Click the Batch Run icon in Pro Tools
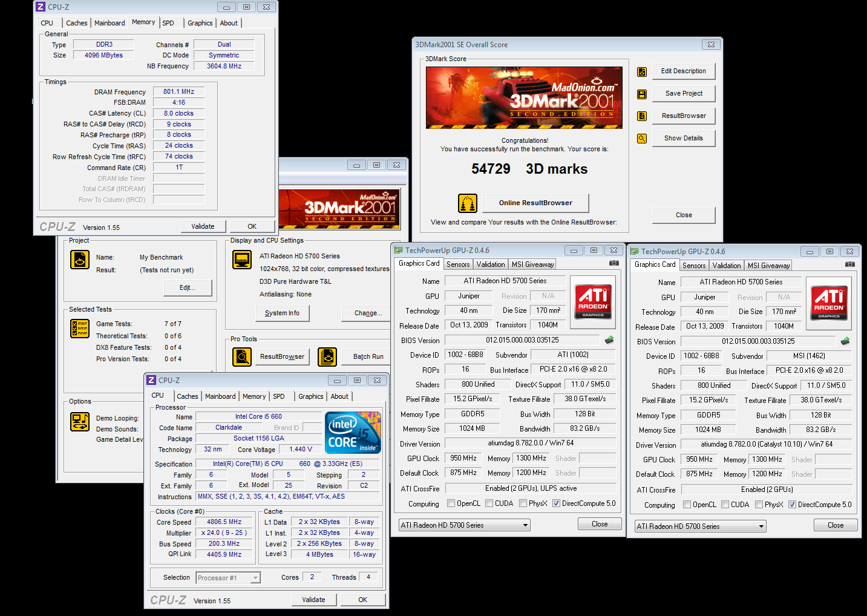 pyautogui.click(x=327, y=357)
